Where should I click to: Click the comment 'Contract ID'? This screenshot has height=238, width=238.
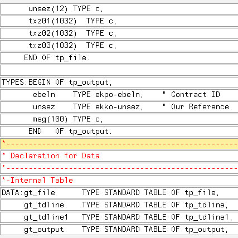(196, 95)
